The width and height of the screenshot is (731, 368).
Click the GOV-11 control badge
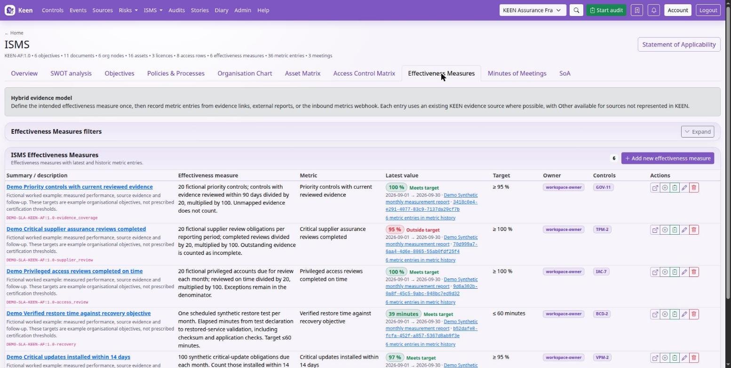pyautogui.click(x=603, y=188)
